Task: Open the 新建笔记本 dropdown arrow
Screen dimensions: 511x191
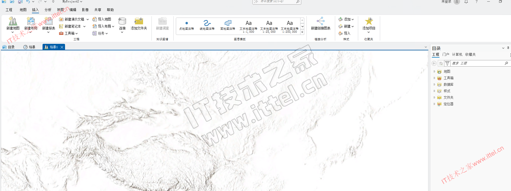Action: click(85, 27)
